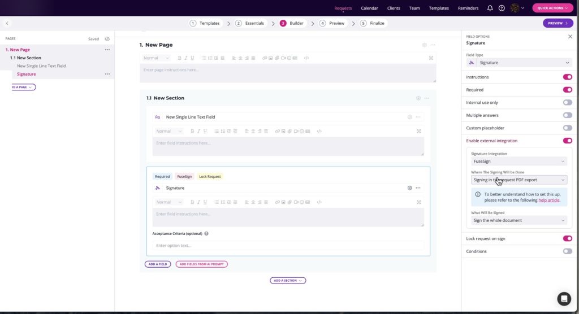Screen dimensions: 579x314
Task: Click the purple Preview button
Action: point(558,23)
